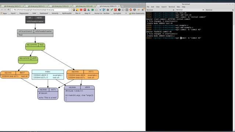Click the ref:local branch node

[x=35, y=33]
